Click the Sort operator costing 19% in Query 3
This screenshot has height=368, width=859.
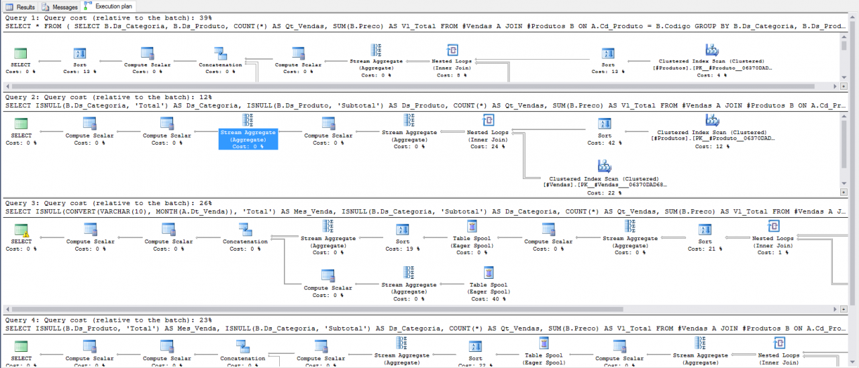402,230
